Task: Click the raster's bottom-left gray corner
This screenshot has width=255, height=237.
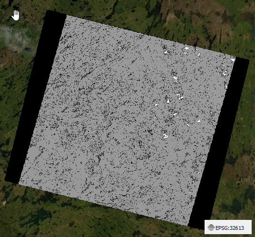Action: tap(20, 184)
